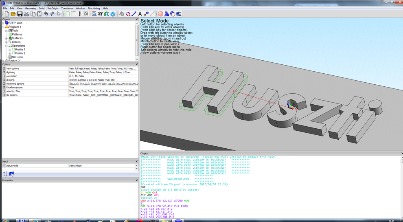Expand the view options row
The height and width of the screenshot is (222, 403).
(x=4, y=68)
